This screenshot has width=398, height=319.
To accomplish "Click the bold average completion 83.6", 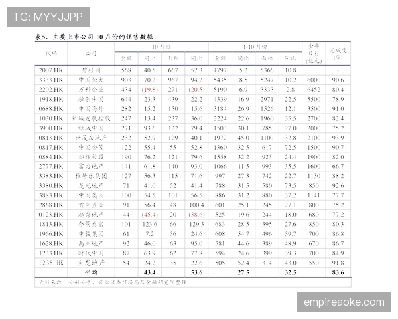I will (x=338, y=272).
